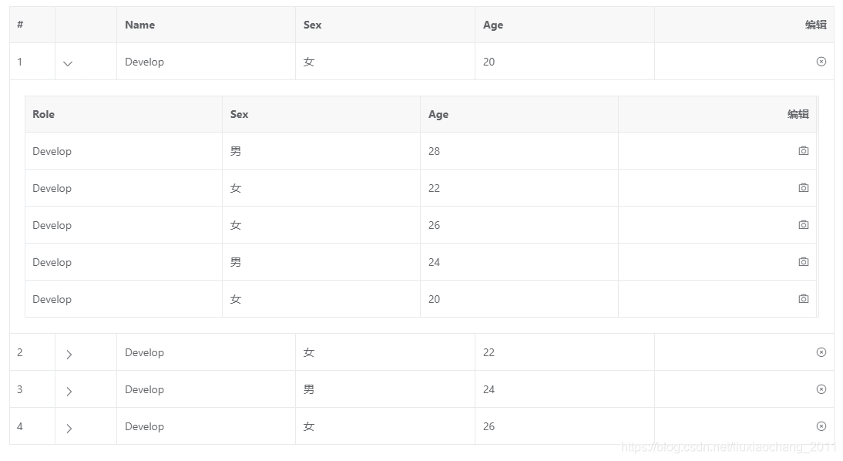
Task: Click the camera edit icon for nested row aged 24
Action: (x=804, y=261)
